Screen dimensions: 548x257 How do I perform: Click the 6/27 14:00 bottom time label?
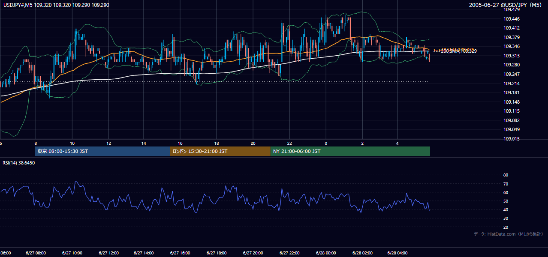(145, 253)
